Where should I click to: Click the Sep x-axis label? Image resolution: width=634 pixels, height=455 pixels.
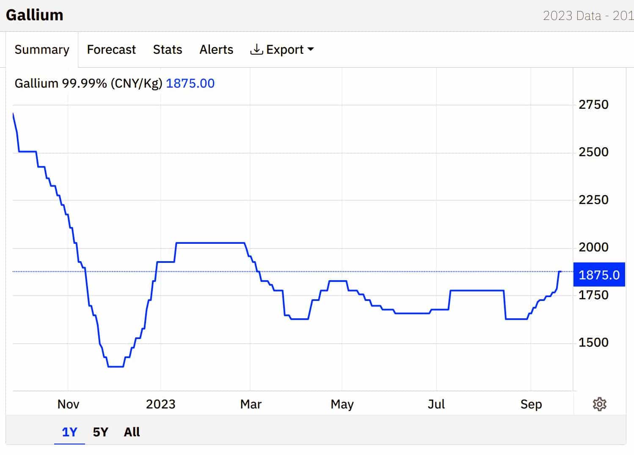pos(531,404)
